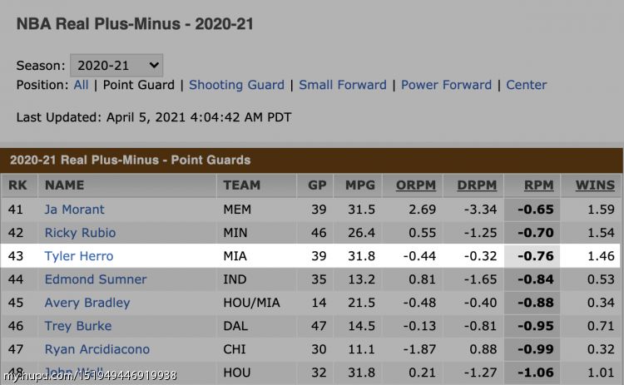Filter by Small Forward position
The width and height of the screenshot is (624, 385).
343,85
